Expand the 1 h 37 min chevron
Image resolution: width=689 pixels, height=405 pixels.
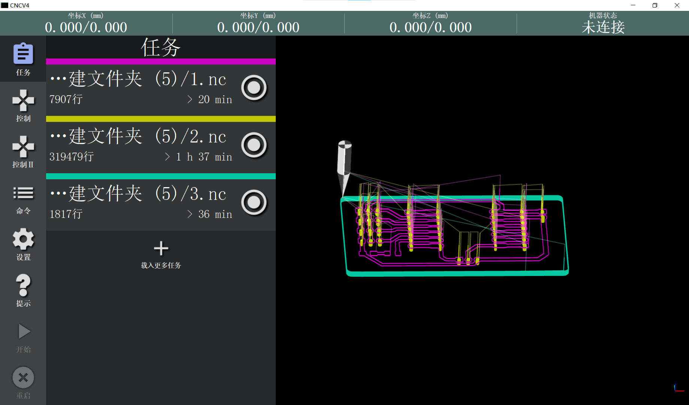click(x=167, y=157)
